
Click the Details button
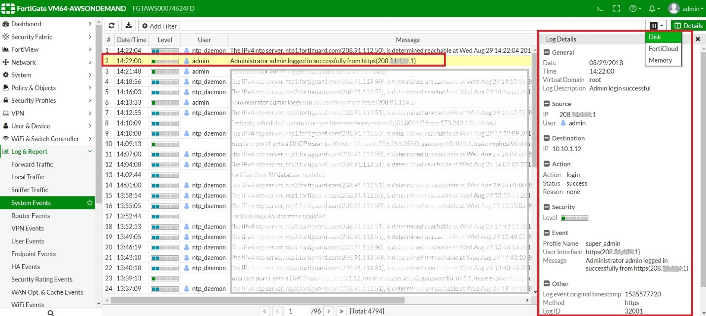coord(688,26)
